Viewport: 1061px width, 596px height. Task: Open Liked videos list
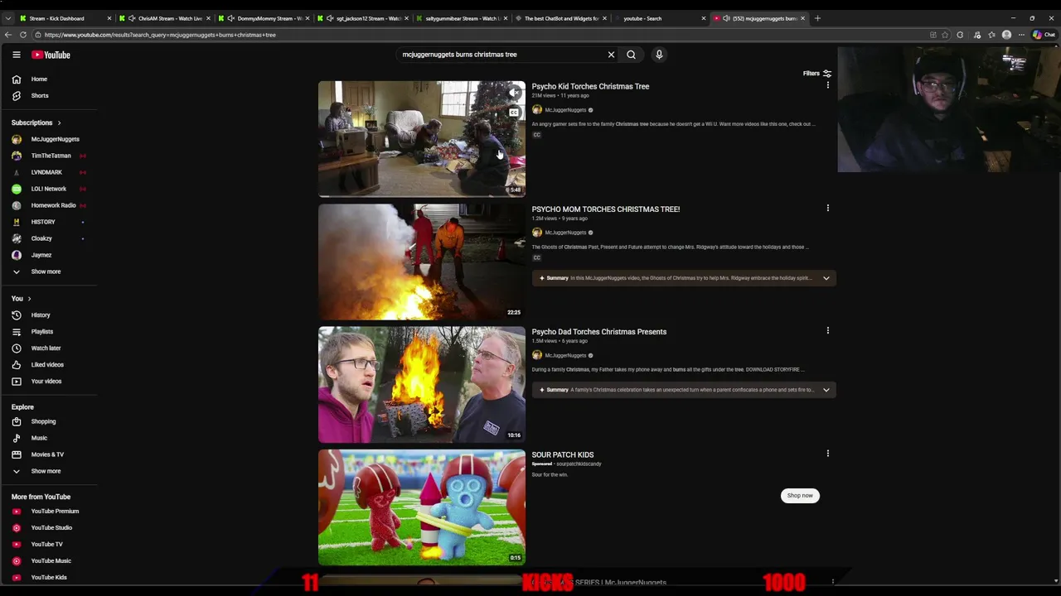tap(49, 364)
